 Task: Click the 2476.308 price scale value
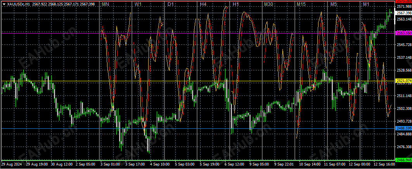(404, 147)
